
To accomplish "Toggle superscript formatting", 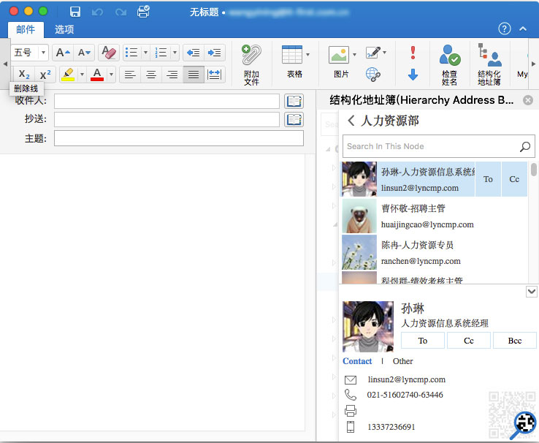I will pyautogui.click(x=45, y=75).
